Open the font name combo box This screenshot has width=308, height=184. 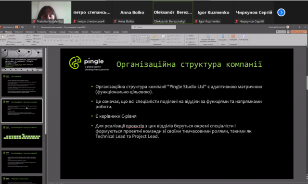click(54, 37)
